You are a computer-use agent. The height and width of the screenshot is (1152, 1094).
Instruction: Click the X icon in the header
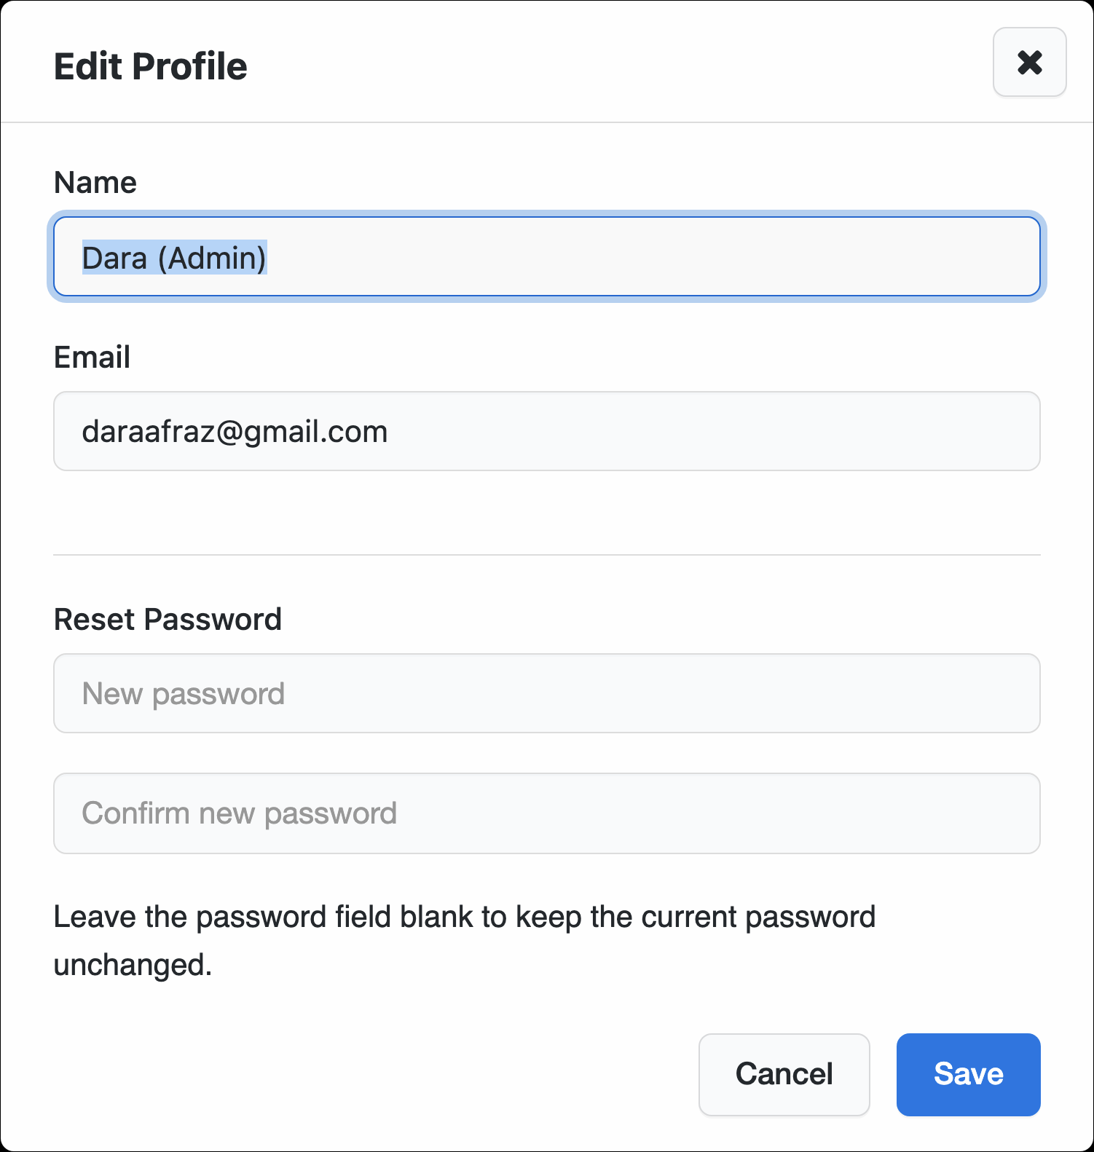point(1029,62)
